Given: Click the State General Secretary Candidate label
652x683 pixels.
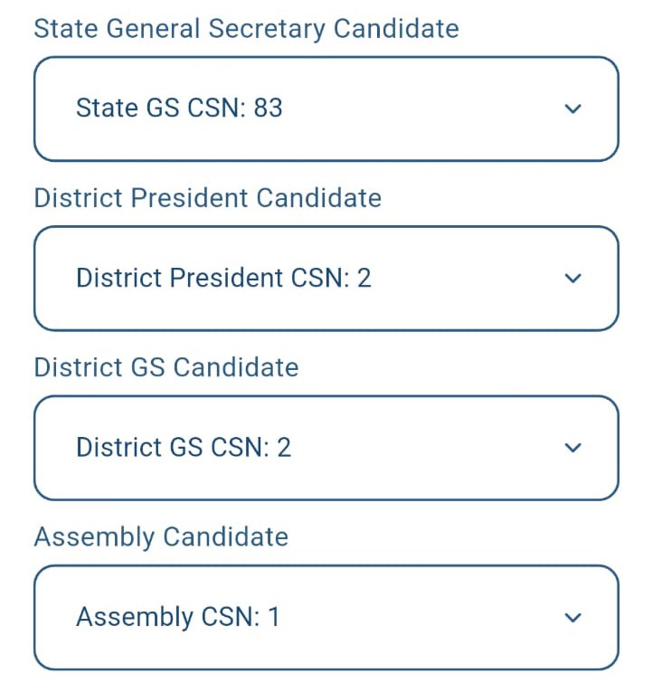Looking at the screenshot, I should 246,29.
